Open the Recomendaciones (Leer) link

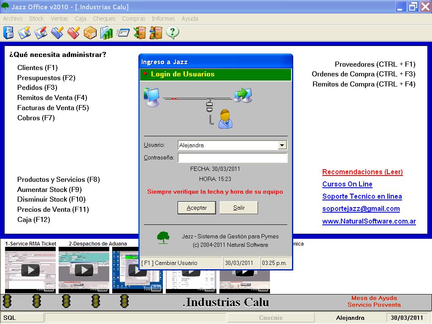click(362, 172)
